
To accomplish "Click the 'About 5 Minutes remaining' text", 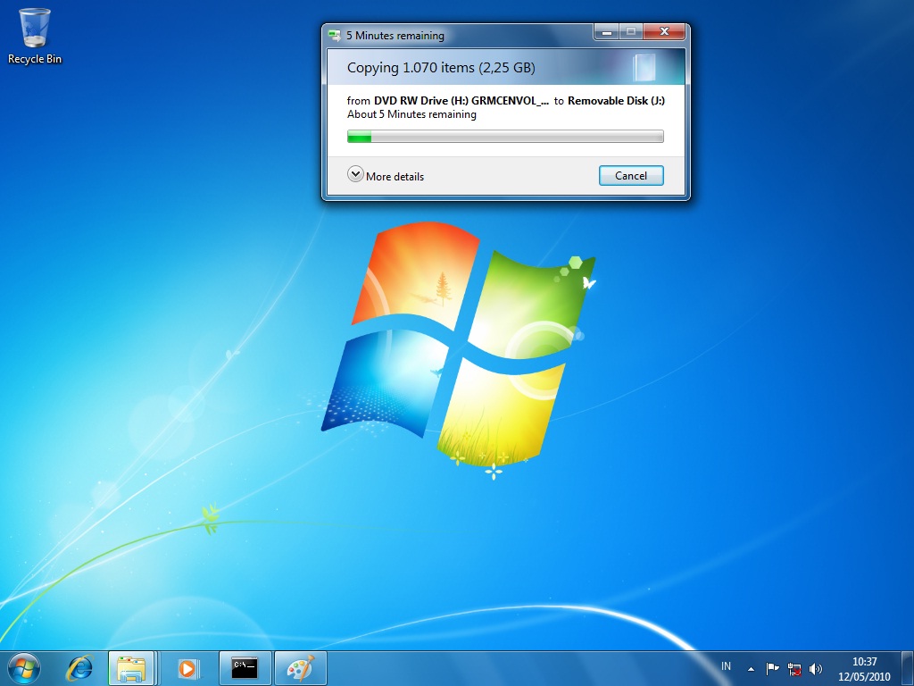I will point(411,114).
